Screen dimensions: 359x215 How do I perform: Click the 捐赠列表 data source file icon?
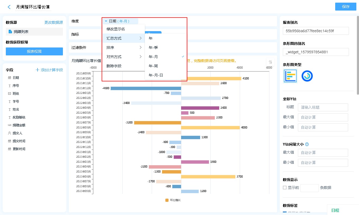10,32
